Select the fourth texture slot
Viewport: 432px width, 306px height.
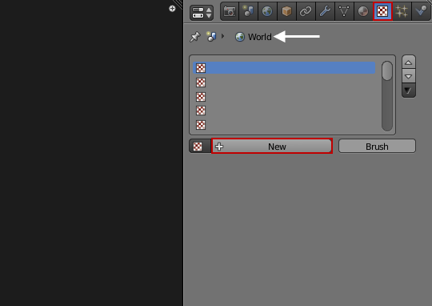[284, 111]
